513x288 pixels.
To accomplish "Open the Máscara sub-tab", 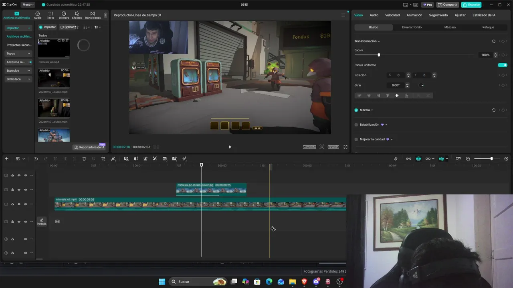I will point(450,27).
